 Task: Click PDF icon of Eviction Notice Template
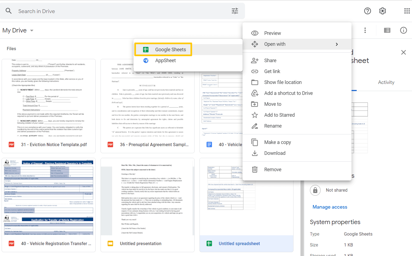pyautogui.click(x=11, y=144)
